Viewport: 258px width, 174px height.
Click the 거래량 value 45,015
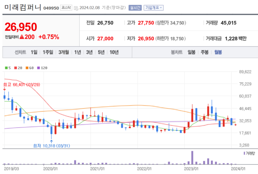coord(229,23)
